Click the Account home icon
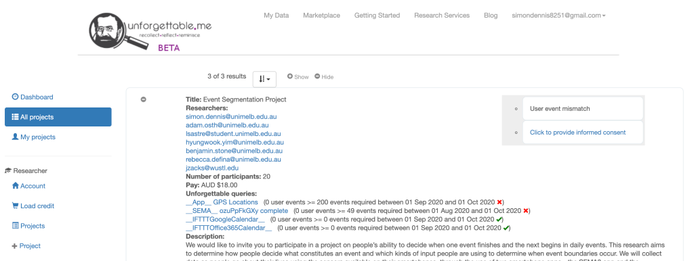The image size is (694, 261). 16,185
